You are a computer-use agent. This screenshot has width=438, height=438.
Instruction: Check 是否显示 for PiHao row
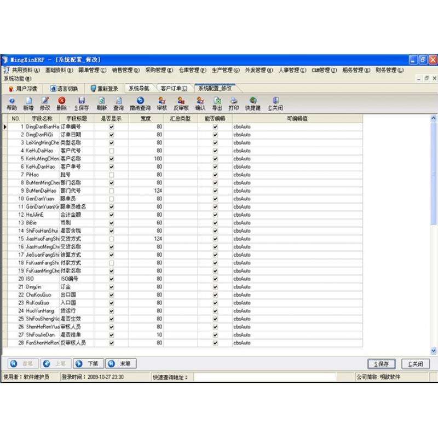(112, 175)
